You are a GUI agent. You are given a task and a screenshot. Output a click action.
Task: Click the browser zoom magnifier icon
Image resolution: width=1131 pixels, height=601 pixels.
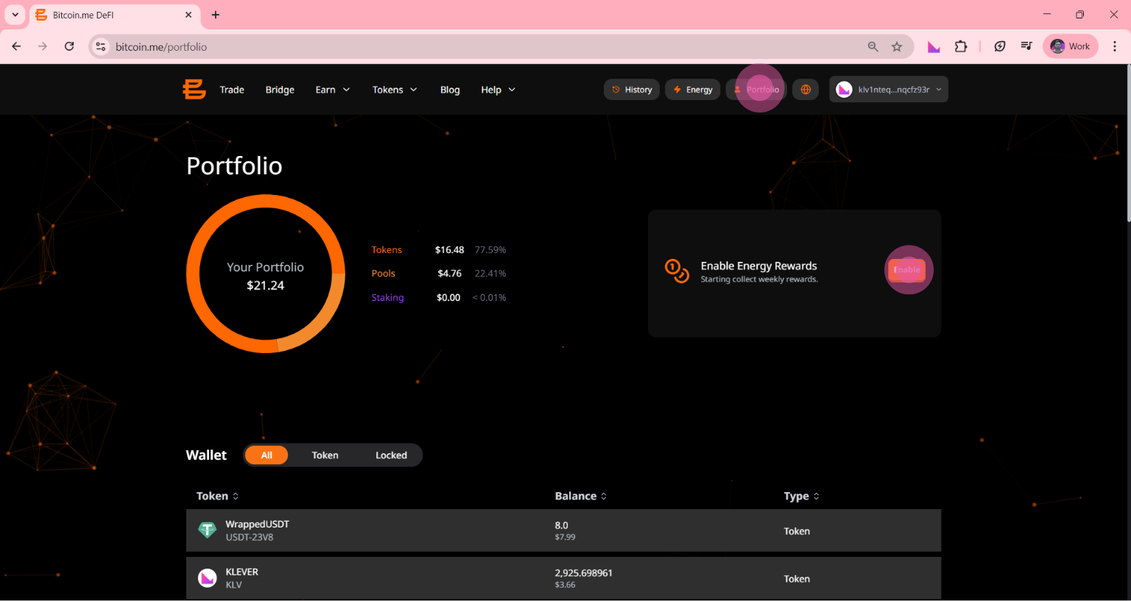click(x=873, y=47)
